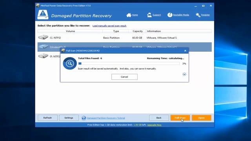Close the Full Scan dialog
Viewport: 251px width, 141px height.
[185, 51]
